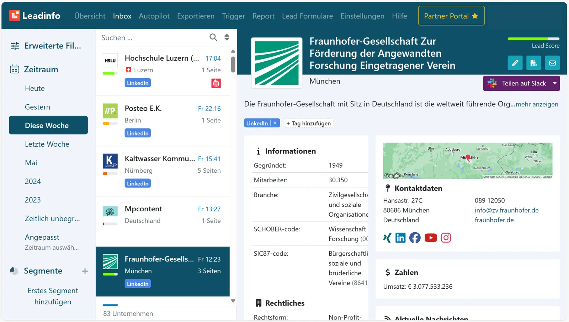Click the Zeitraum calendar icon
Viewport: 569px width, 322px height.
tap(15, 69)
